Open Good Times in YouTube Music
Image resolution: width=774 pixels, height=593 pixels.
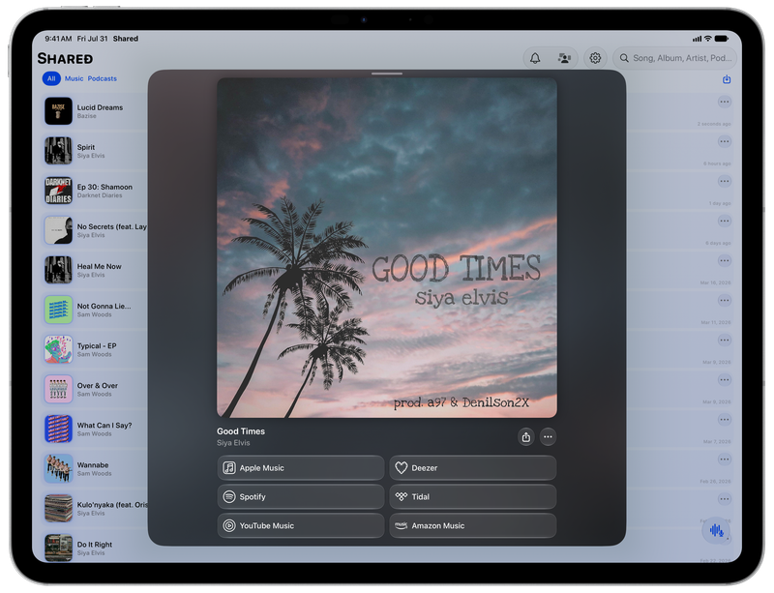(301, 526)
